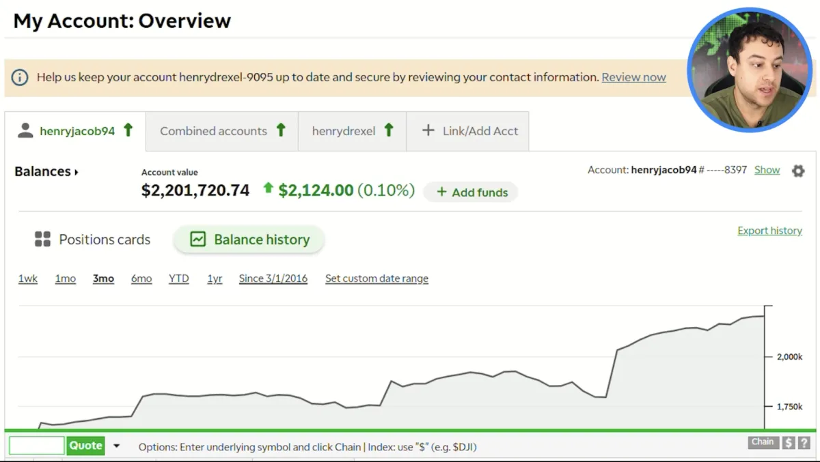This screenshot has height=462, width=820.
Task: Click the question mark help icon
Action: pyautogui.click(x=804, y=443)
